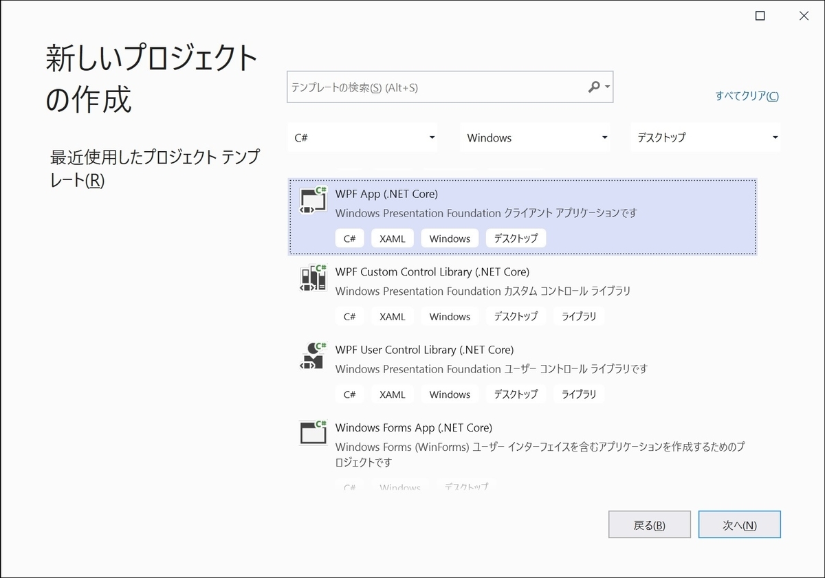Click the デスクトップ tag under WPF Custom Control Library
Image resolution: width=825 pixels, height=578 pixels.
516,316
